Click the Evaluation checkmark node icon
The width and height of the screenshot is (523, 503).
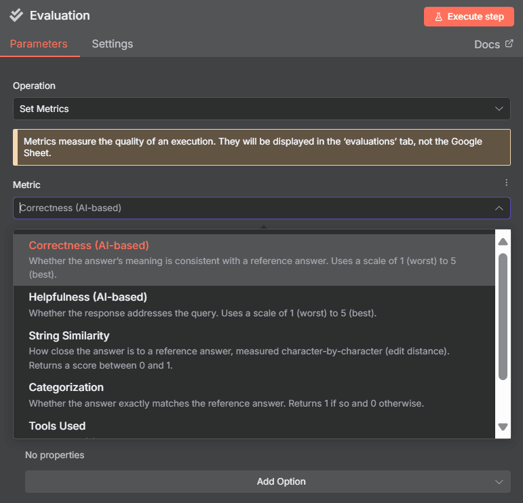(x=16, y=16)
